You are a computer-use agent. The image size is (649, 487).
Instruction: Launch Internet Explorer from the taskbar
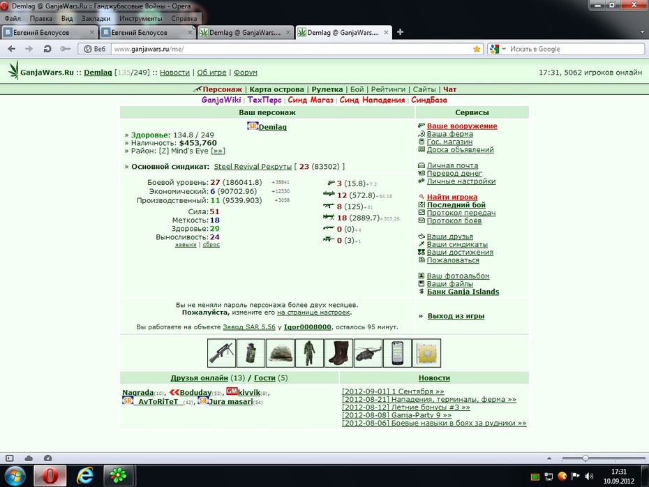85,476
